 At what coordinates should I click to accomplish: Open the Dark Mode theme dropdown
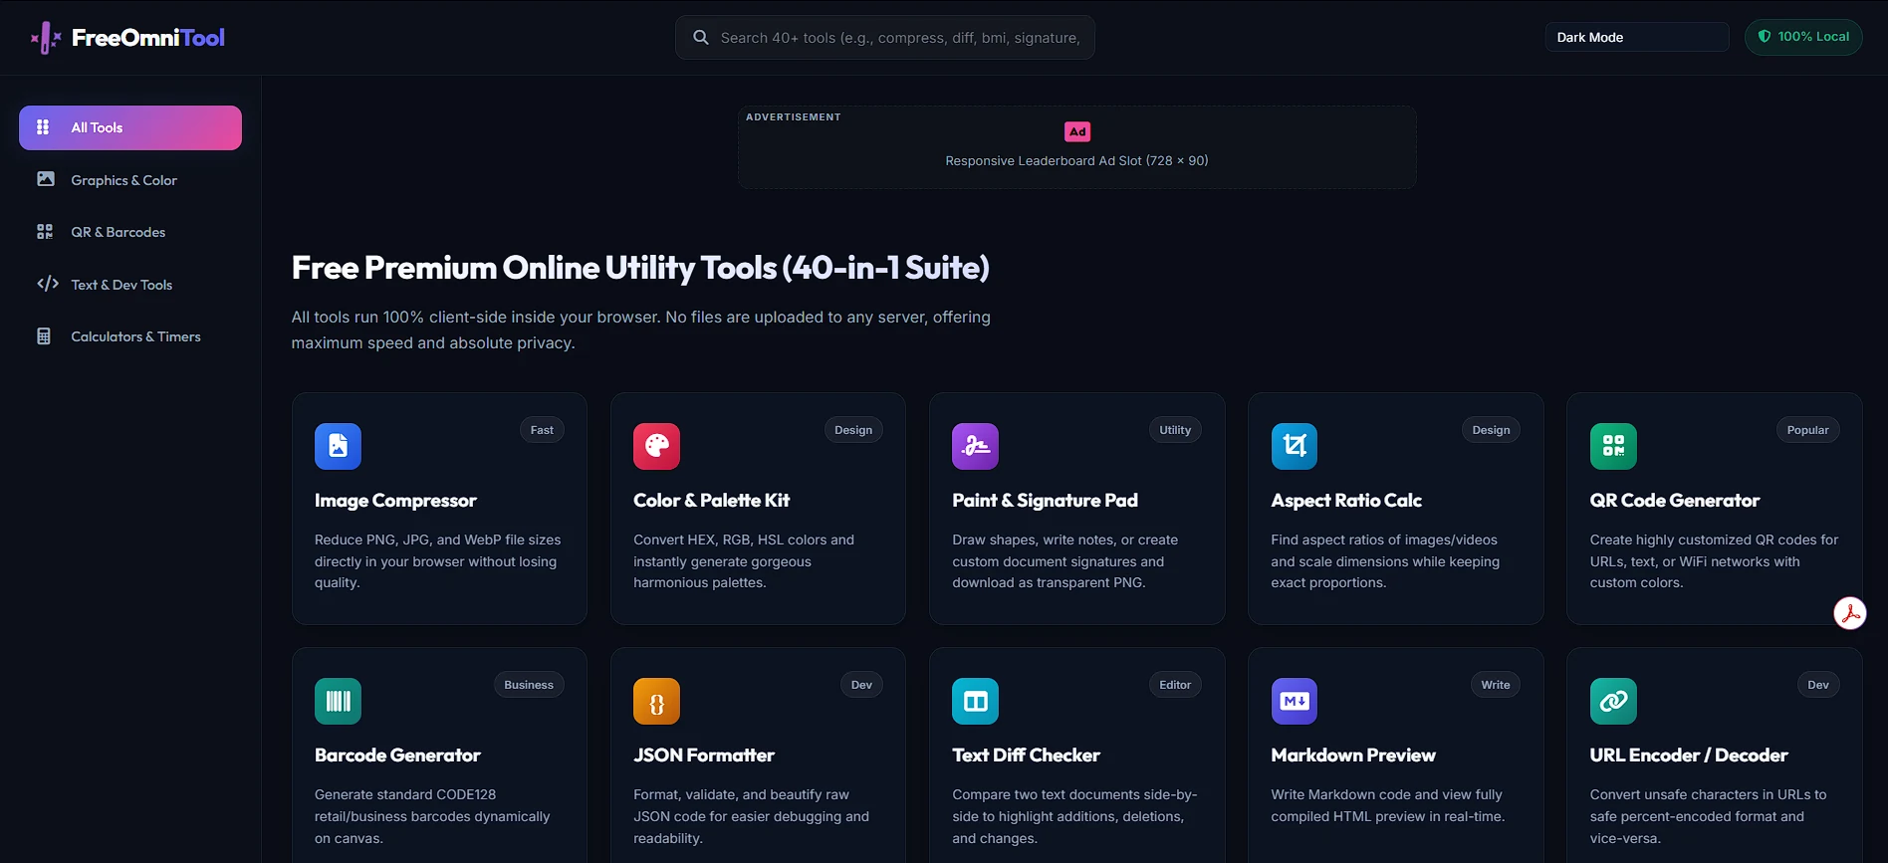click(x=1637, y=37)
